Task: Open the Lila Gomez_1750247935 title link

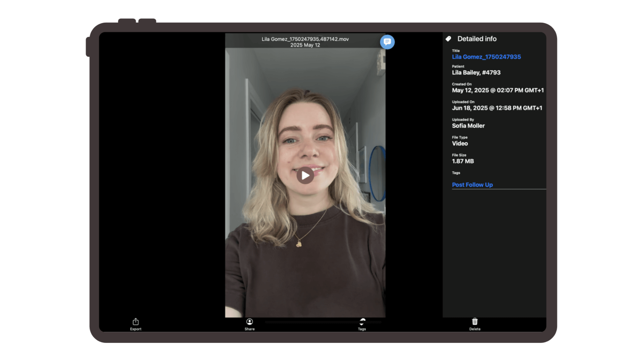Action: [486, 57]
